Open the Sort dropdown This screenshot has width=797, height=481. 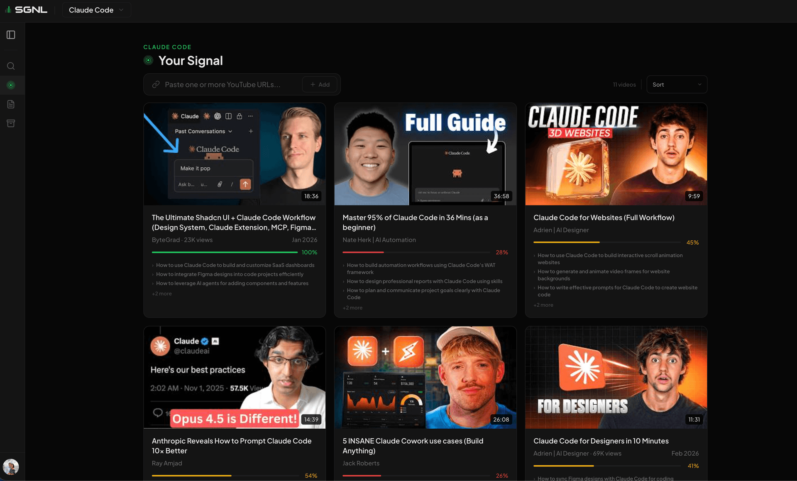point(677,84)
